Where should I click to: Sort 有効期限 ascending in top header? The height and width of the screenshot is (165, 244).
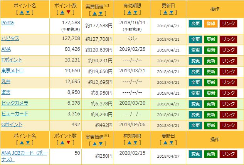click(129, 12)
